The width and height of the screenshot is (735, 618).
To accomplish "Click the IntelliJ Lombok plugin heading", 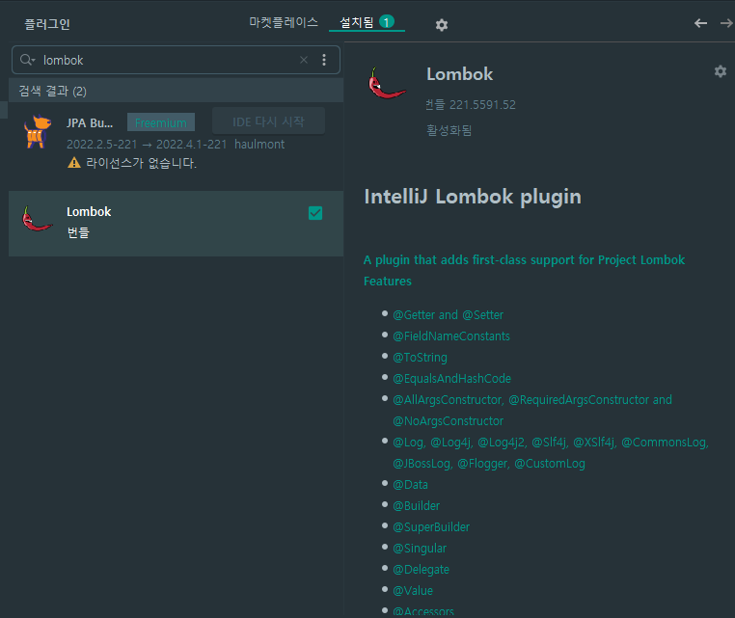I will (x=473, y=197).
